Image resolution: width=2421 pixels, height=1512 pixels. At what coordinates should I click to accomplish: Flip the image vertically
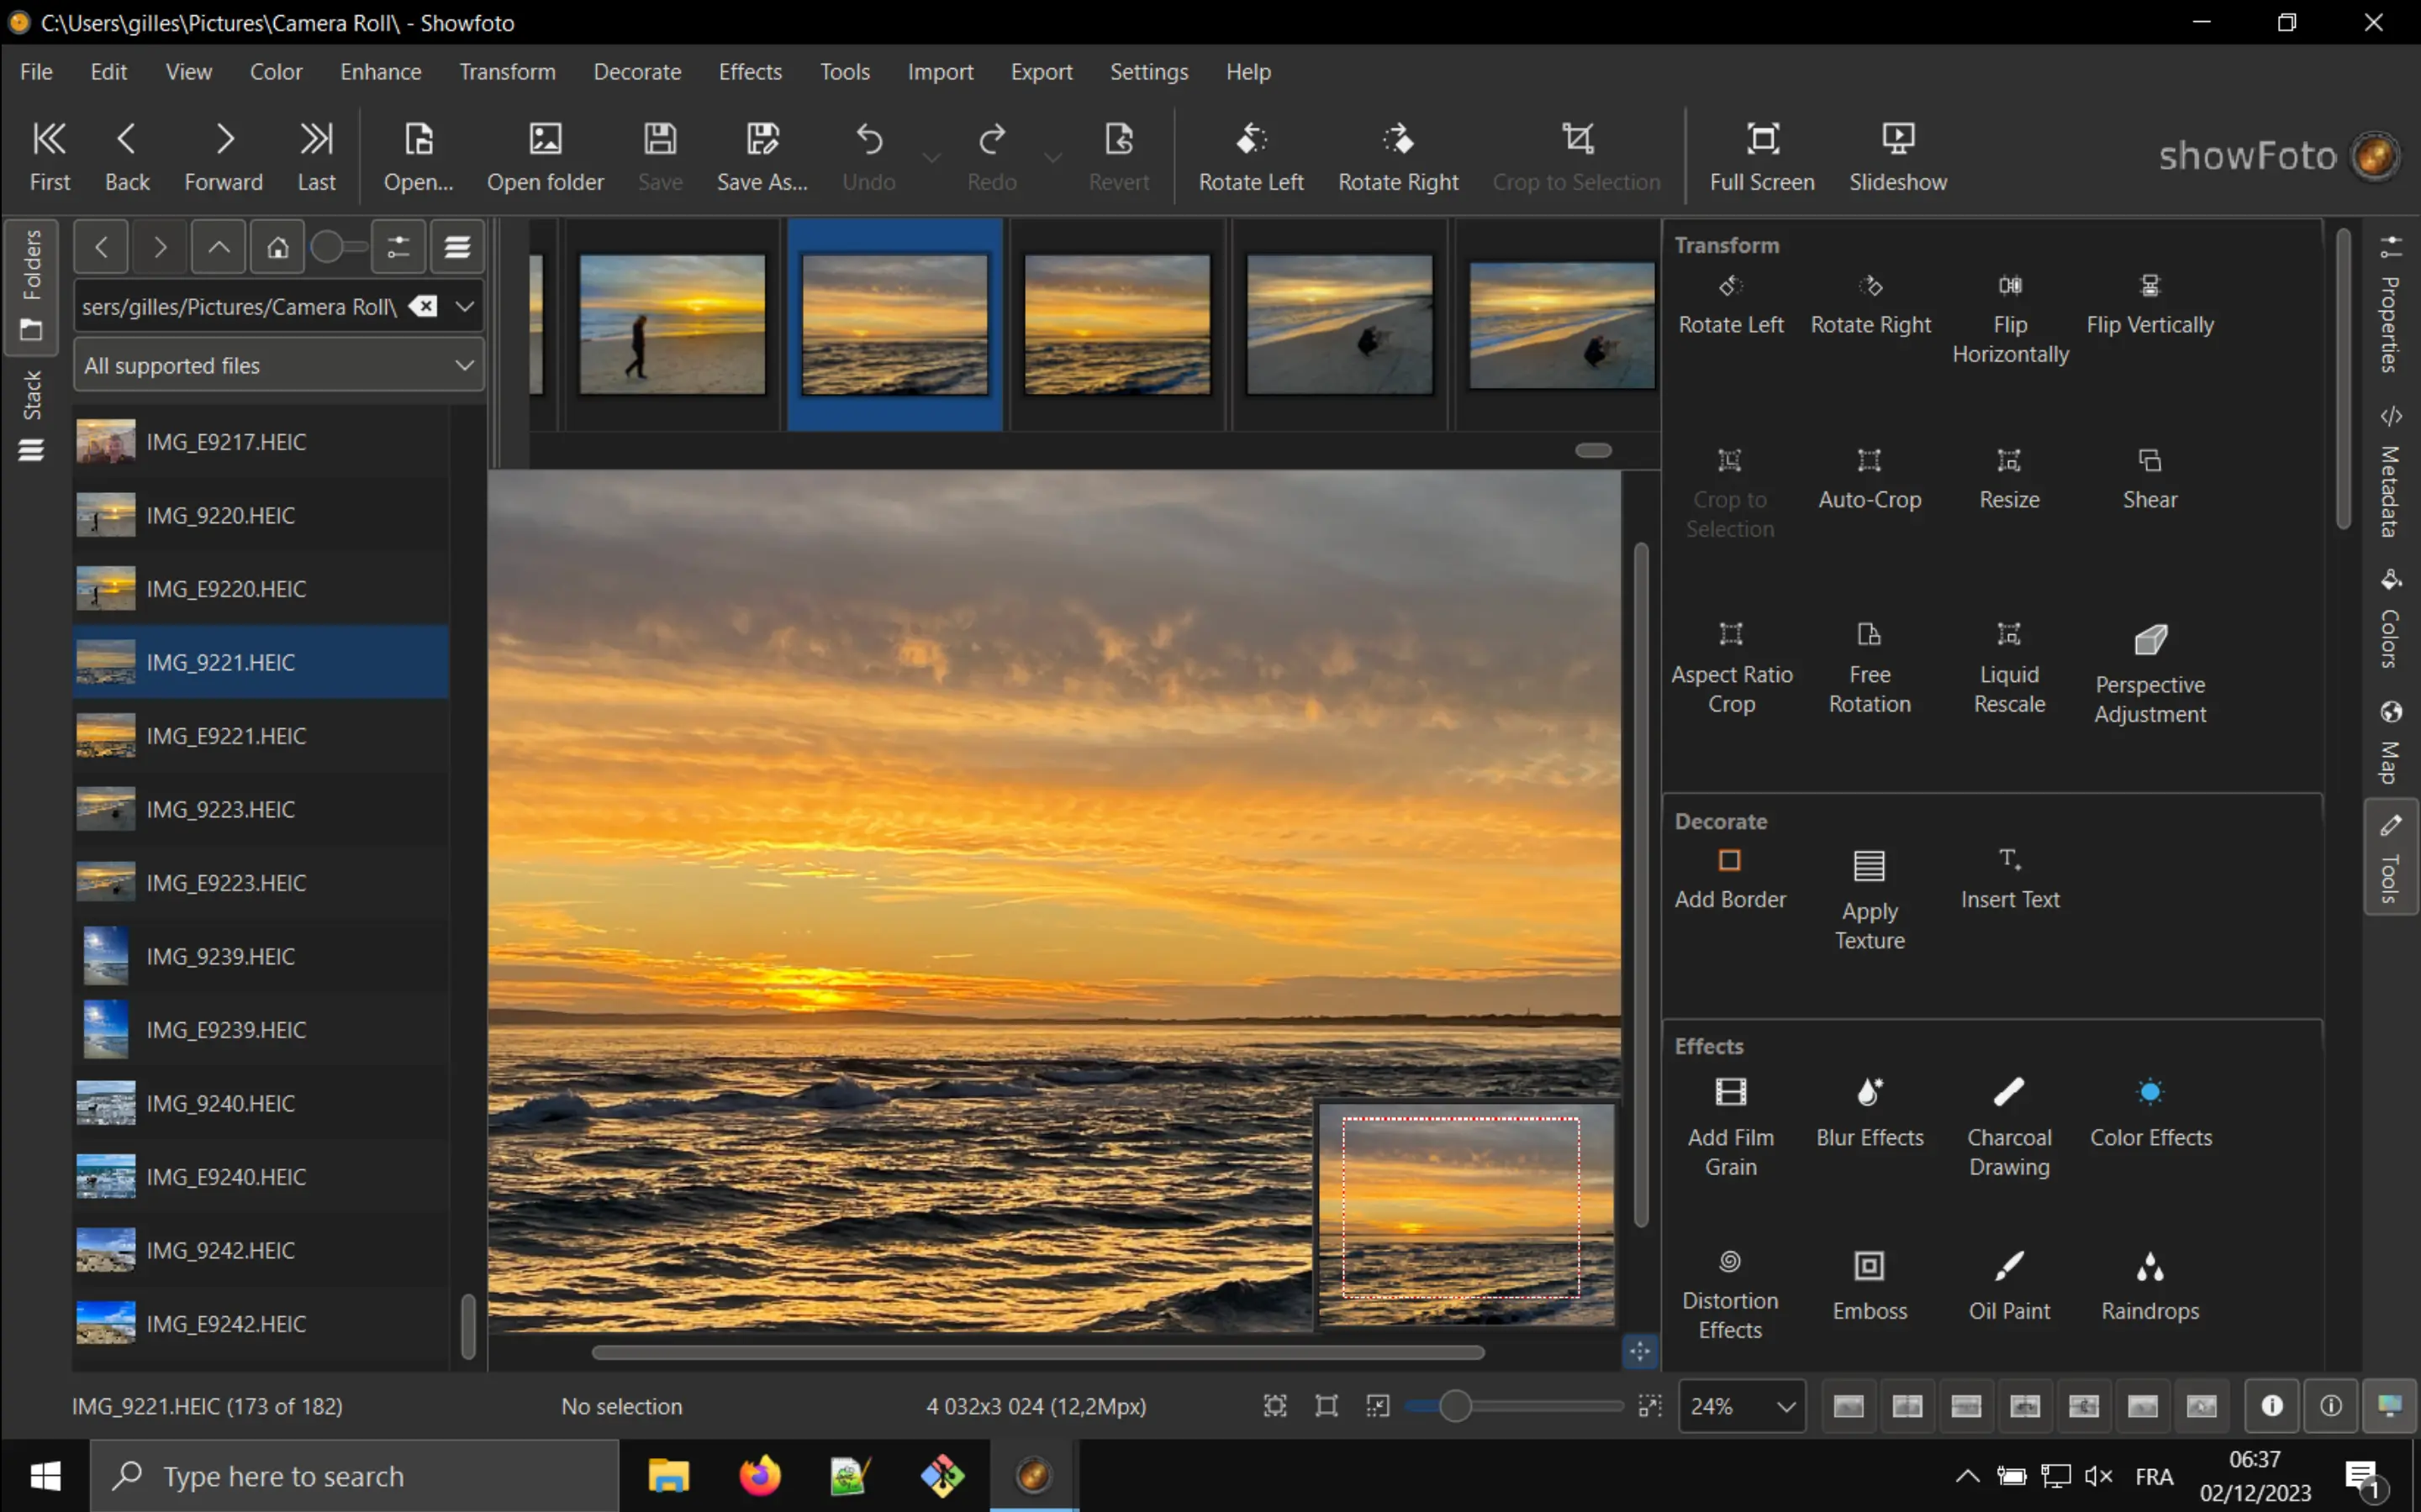tap(2149, 305)
